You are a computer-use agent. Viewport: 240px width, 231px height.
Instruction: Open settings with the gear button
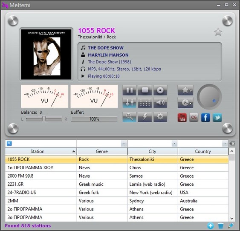click(160, 117)
